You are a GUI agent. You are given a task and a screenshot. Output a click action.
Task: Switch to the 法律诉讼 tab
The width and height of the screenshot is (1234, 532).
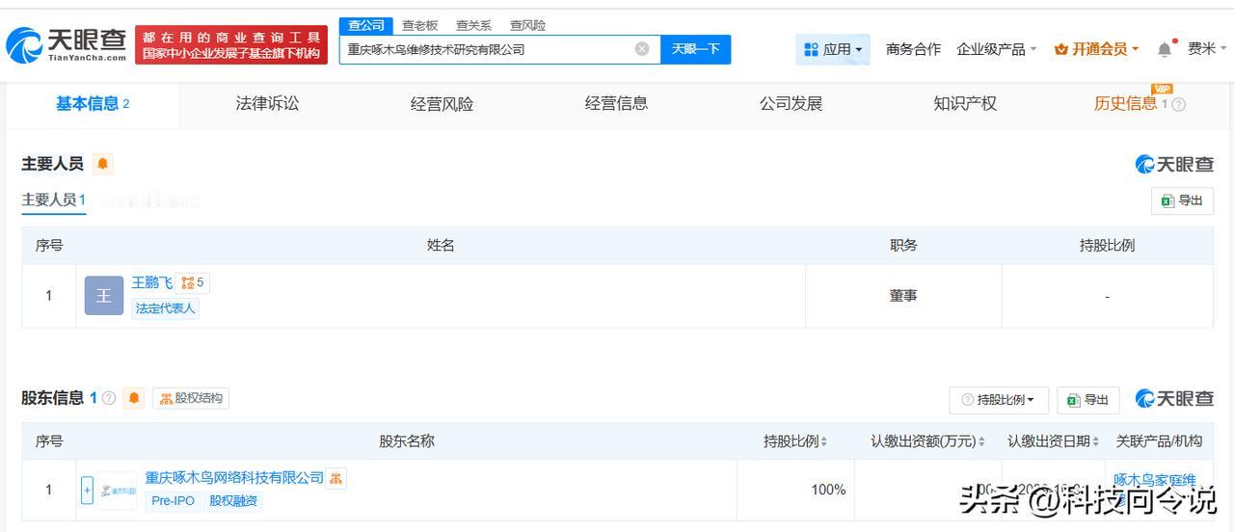[267, 104]
